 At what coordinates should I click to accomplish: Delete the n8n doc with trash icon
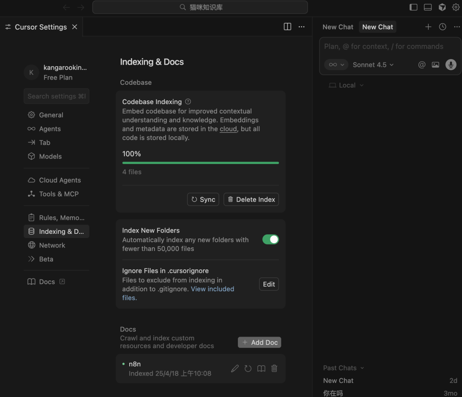click(275, 368)
